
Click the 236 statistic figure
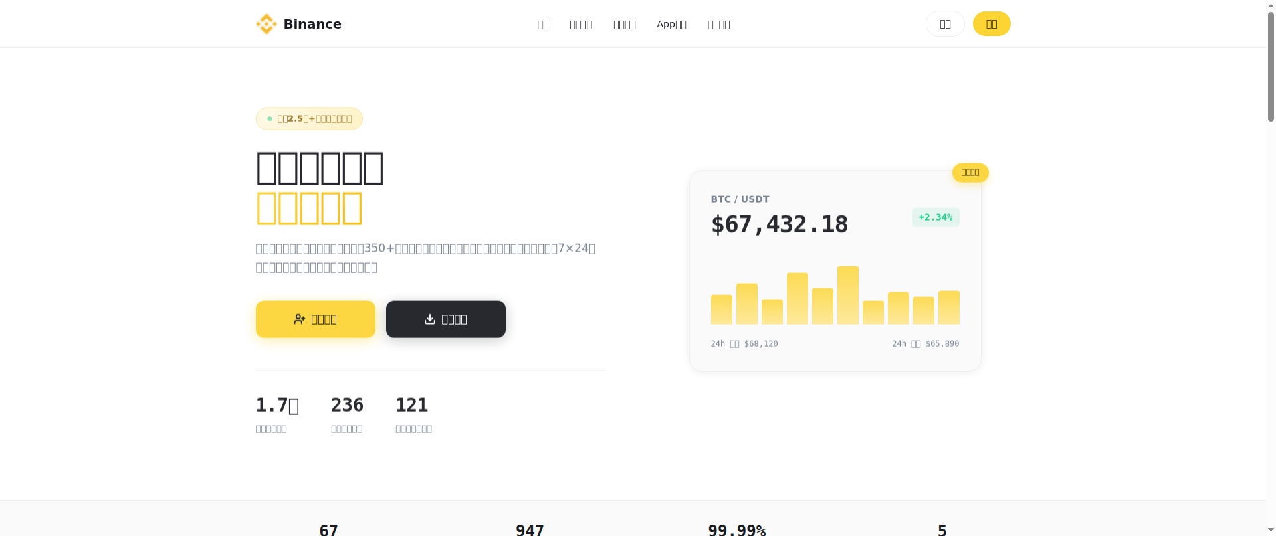(x=347, y=405)
